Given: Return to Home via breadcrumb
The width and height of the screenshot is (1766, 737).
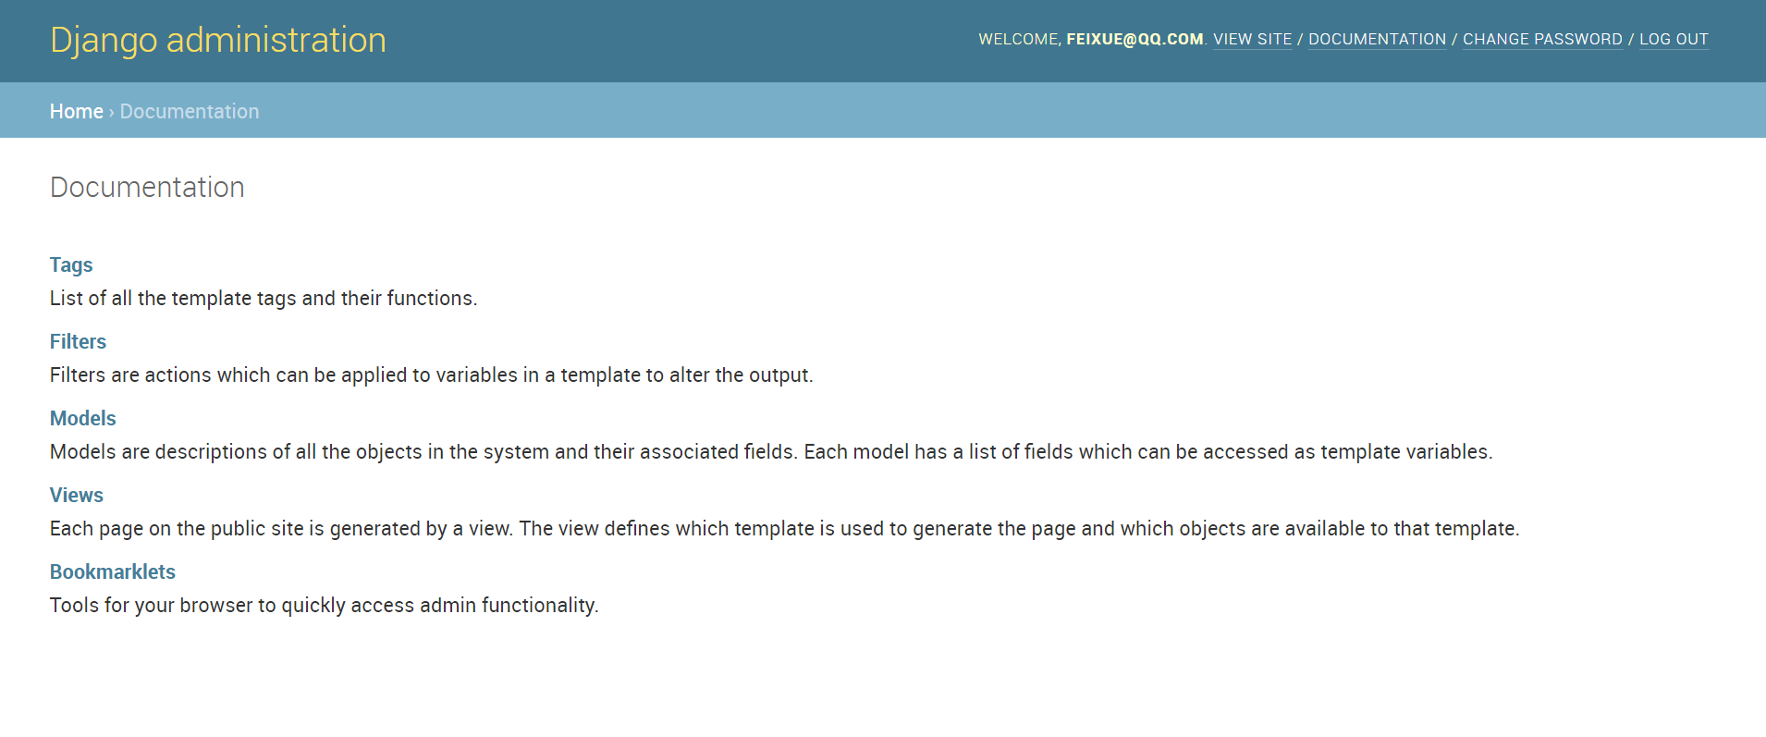Looking at the screenshot, I should pyautogui.click(x=77, y=111).
